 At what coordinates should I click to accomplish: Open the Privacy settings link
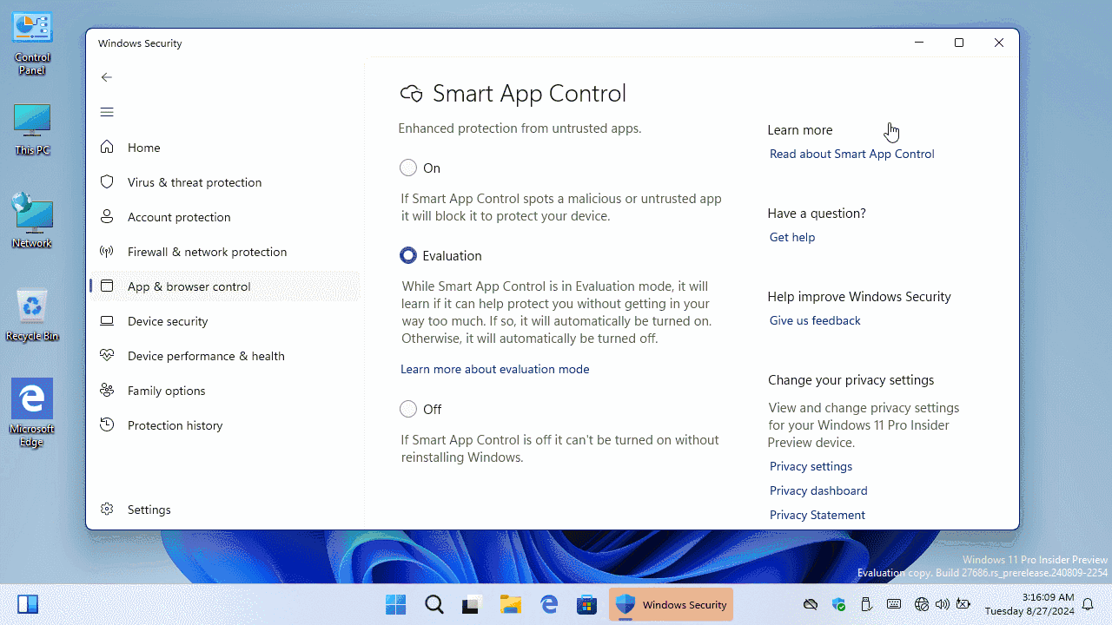tap(811, 466)
